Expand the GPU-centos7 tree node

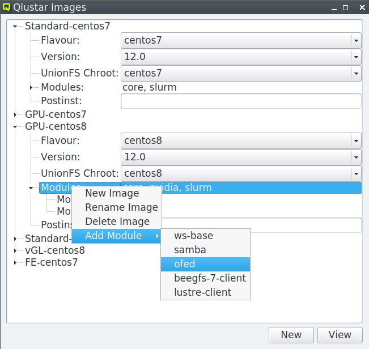(15, 115)
